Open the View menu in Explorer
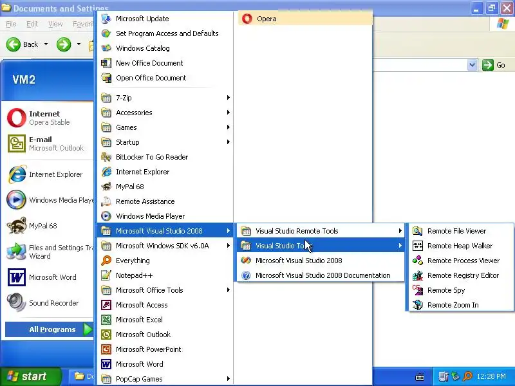The height and width of the screenshot is (386, 515). tap(55, 24)
